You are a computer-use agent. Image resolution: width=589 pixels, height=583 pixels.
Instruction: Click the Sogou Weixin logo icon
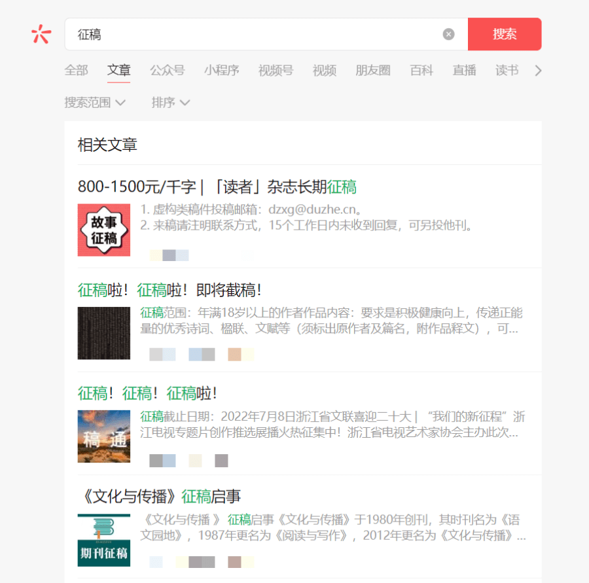[41, 34]
